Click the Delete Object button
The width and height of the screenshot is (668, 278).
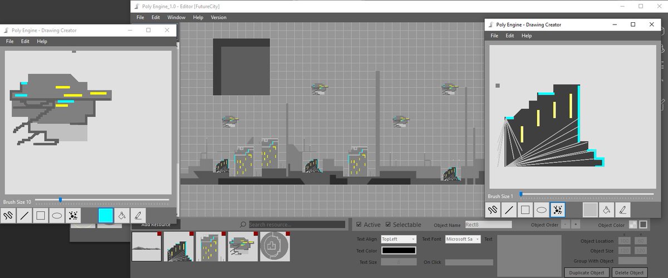(630, 272)
